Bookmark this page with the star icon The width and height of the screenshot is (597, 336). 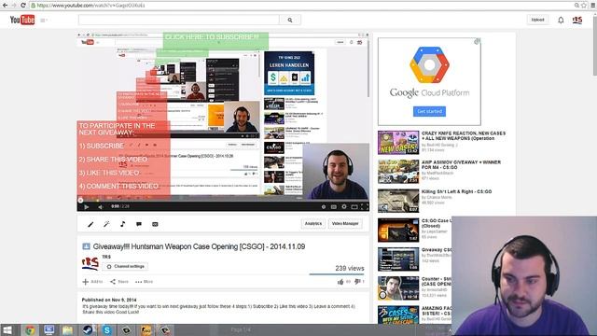coord(584,6)
